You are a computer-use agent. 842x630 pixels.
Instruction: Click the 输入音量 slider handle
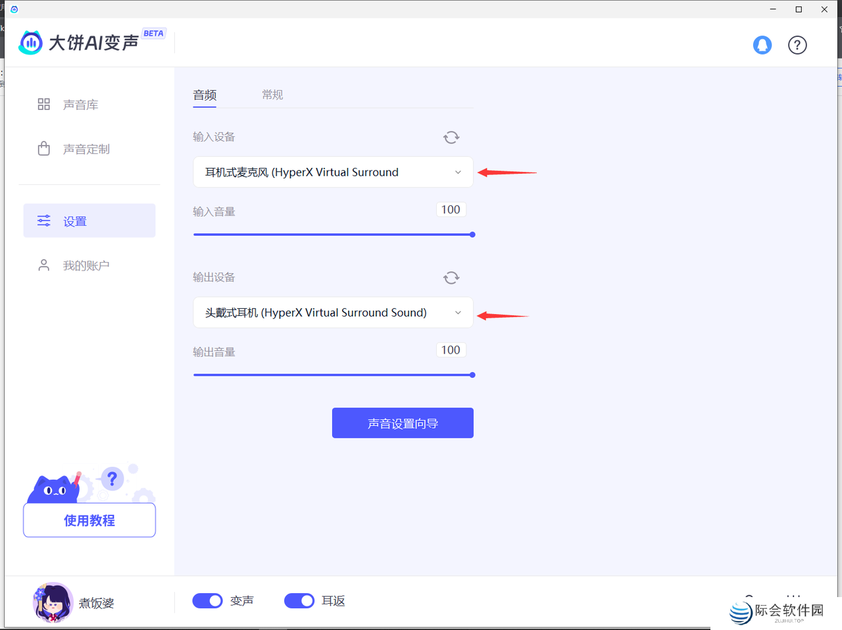pyautogui.click(x=472, y=234)
